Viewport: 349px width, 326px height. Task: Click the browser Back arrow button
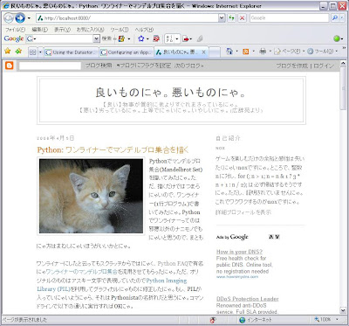coord(9,18)
